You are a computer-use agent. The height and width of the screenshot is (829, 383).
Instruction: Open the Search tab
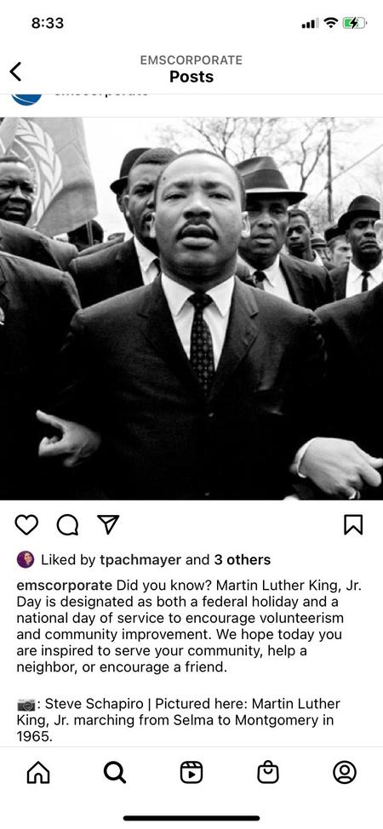pos(115,773)
